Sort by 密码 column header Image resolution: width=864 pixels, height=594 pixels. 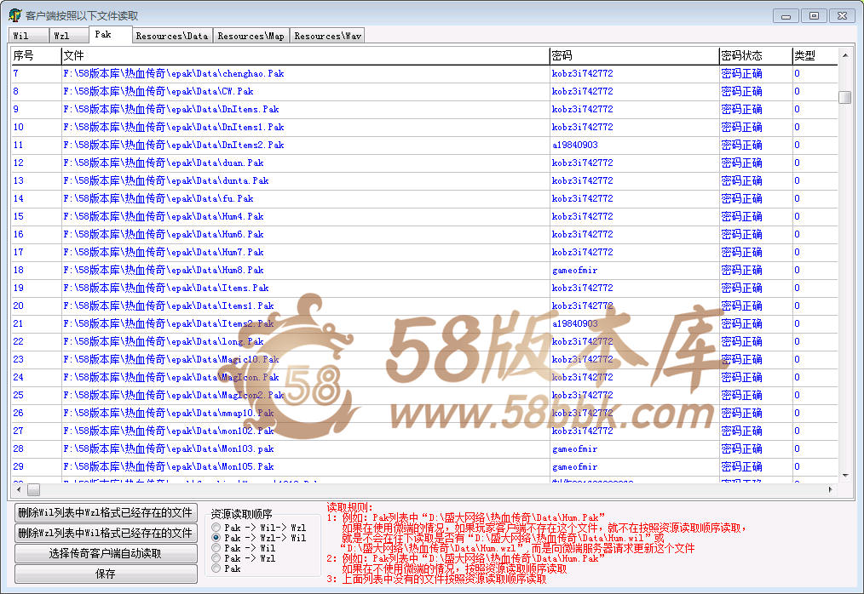click(x=634, y=55)
